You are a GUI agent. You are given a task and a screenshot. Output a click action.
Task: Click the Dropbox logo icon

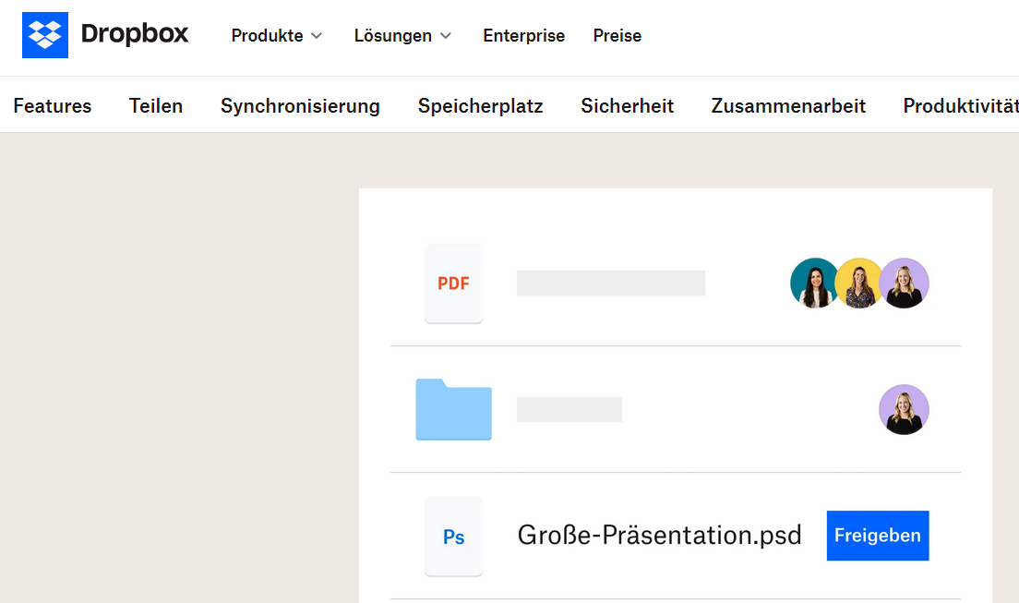45,35
